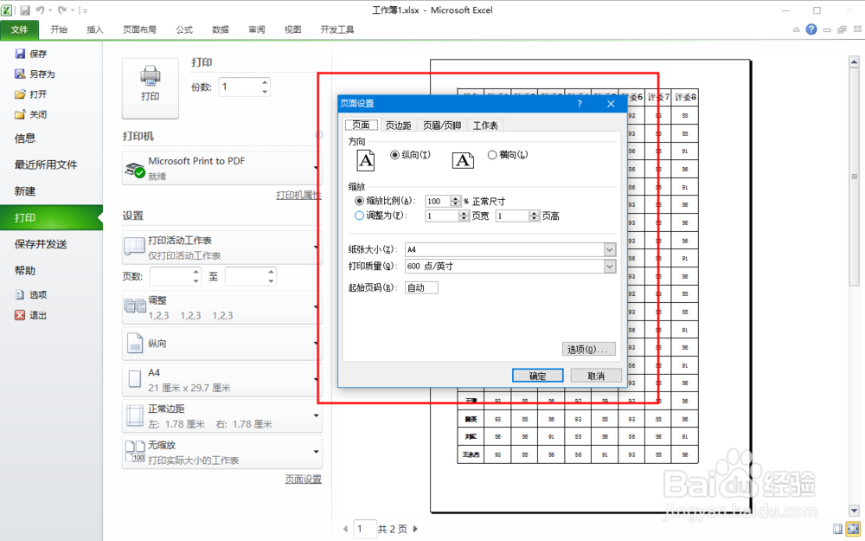Open the 纸张大小 paper size dropdown
This screenshot has width=865, height=541.
coord(611,248)
